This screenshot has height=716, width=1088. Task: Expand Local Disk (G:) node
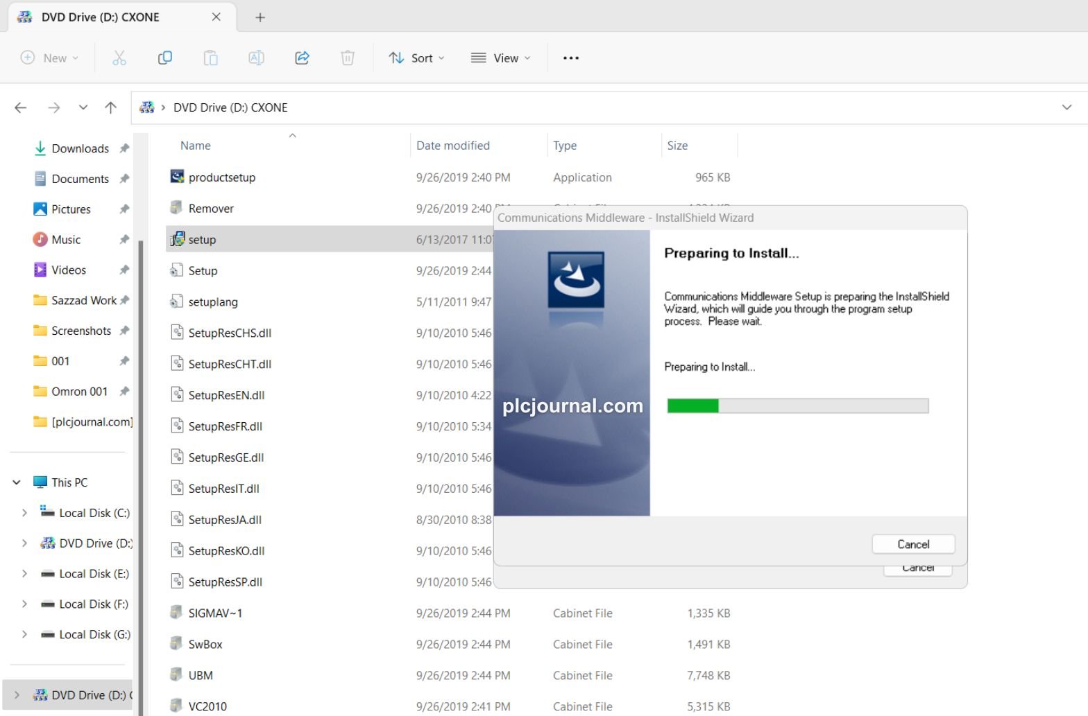[24, 635]
